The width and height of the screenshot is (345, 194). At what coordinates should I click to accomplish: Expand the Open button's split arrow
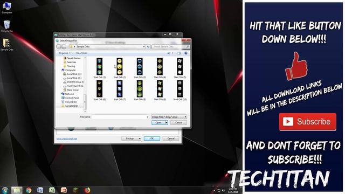coord(167,122)
